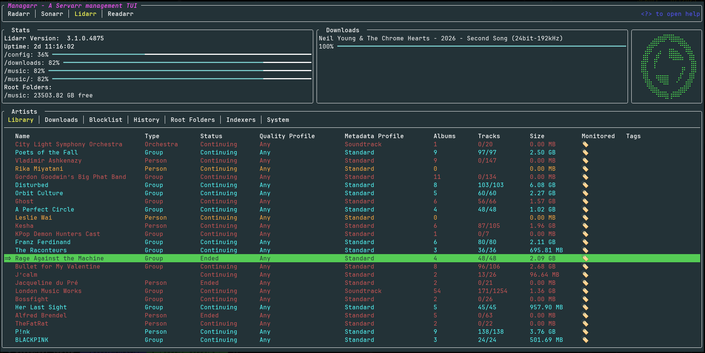This screenshot has height=353, width=705.
Task: Open help via the <?> link
Action: (670, 14)
